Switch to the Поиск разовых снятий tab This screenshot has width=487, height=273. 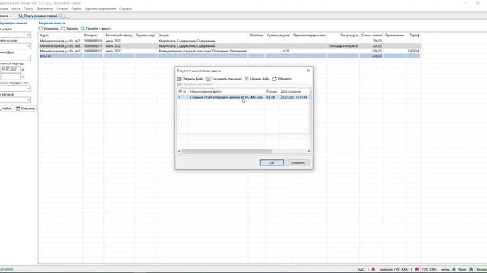(40, 16)
